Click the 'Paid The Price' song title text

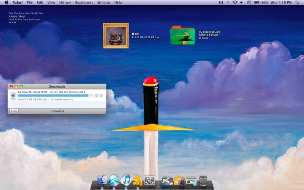[x=26, y=13]
